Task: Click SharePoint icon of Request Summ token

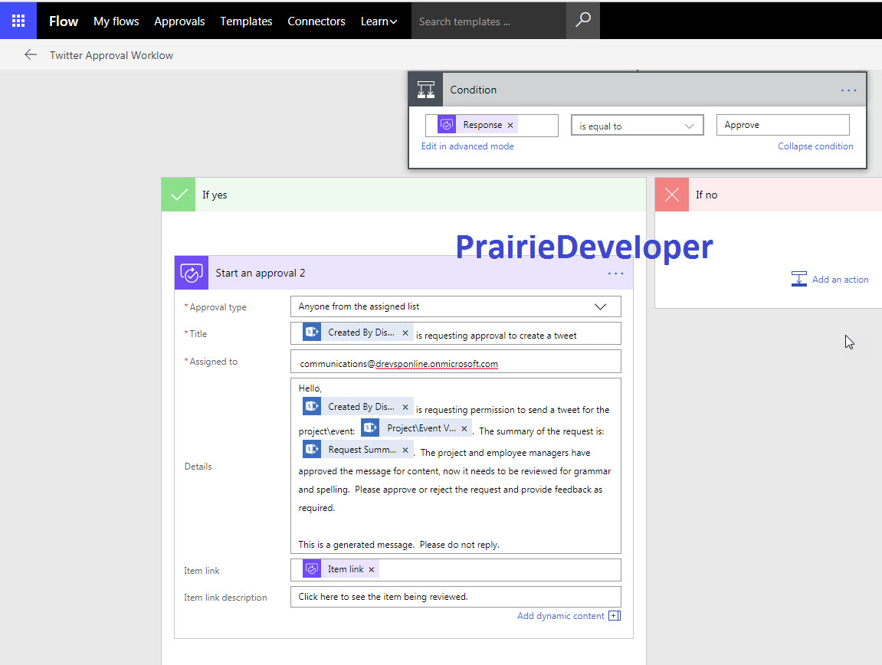Action: [x=312, y=449]
